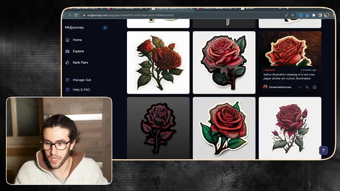The height and width of the screenshot is (191, 340).
Task: Click the scroll-to-top arrow button
Action: coord(323,150)
